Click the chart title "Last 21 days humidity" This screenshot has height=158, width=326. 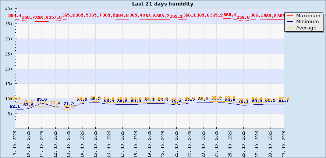(x=163, y=4)
